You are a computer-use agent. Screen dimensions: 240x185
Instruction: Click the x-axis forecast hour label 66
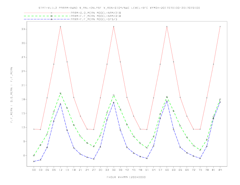tap(180, 170)
